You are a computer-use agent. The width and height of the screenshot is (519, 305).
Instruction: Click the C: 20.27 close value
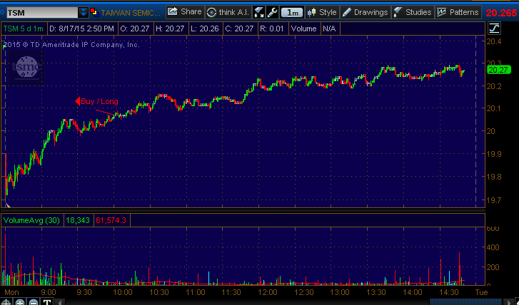(x=239, y=29)
